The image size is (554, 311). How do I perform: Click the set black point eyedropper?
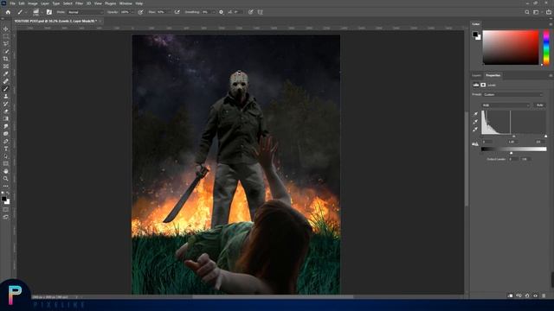click(x=475, y=114)
